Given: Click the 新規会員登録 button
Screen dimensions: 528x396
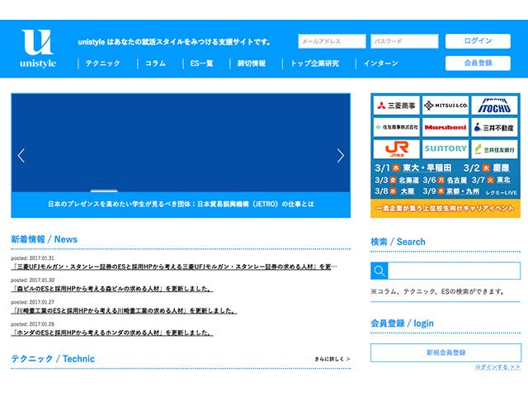Looking at the screenshot, I should click(x=445, y=352).
